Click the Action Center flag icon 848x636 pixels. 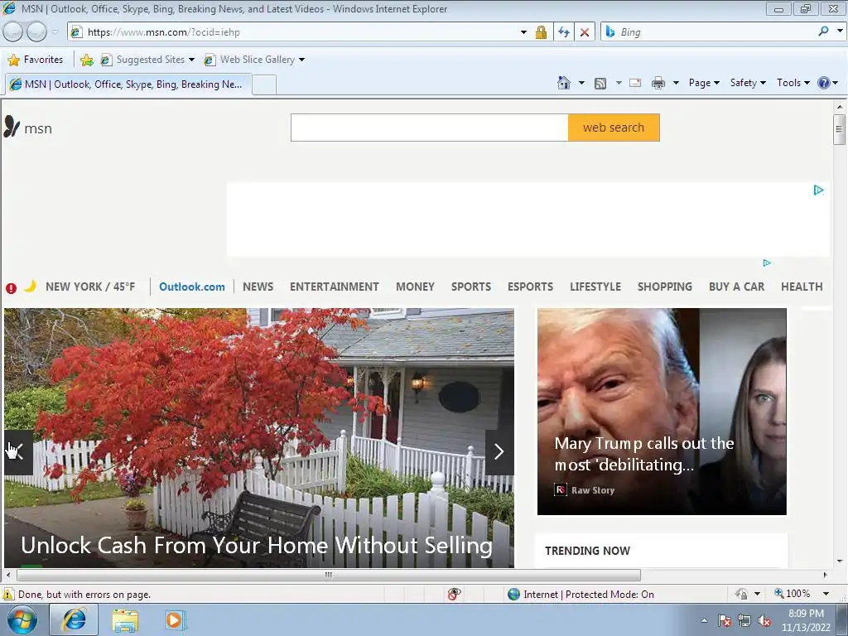[725, 621]
